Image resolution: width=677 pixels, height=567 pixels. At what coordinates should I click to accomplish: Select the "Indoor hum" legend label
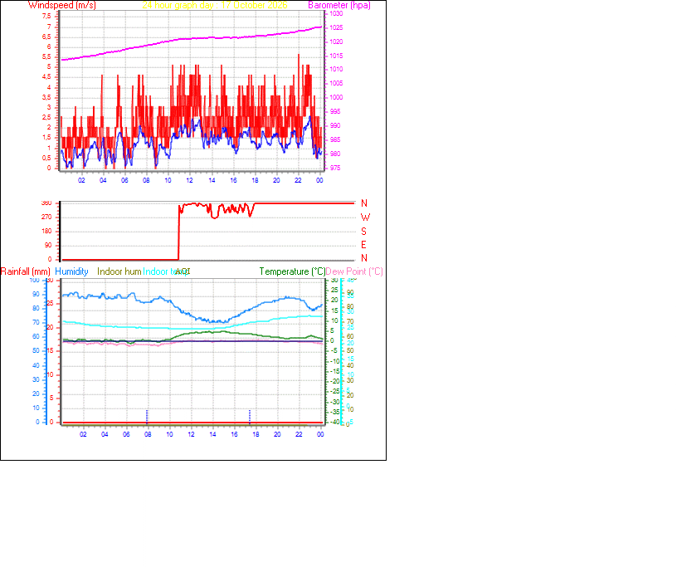coord(119,271)
